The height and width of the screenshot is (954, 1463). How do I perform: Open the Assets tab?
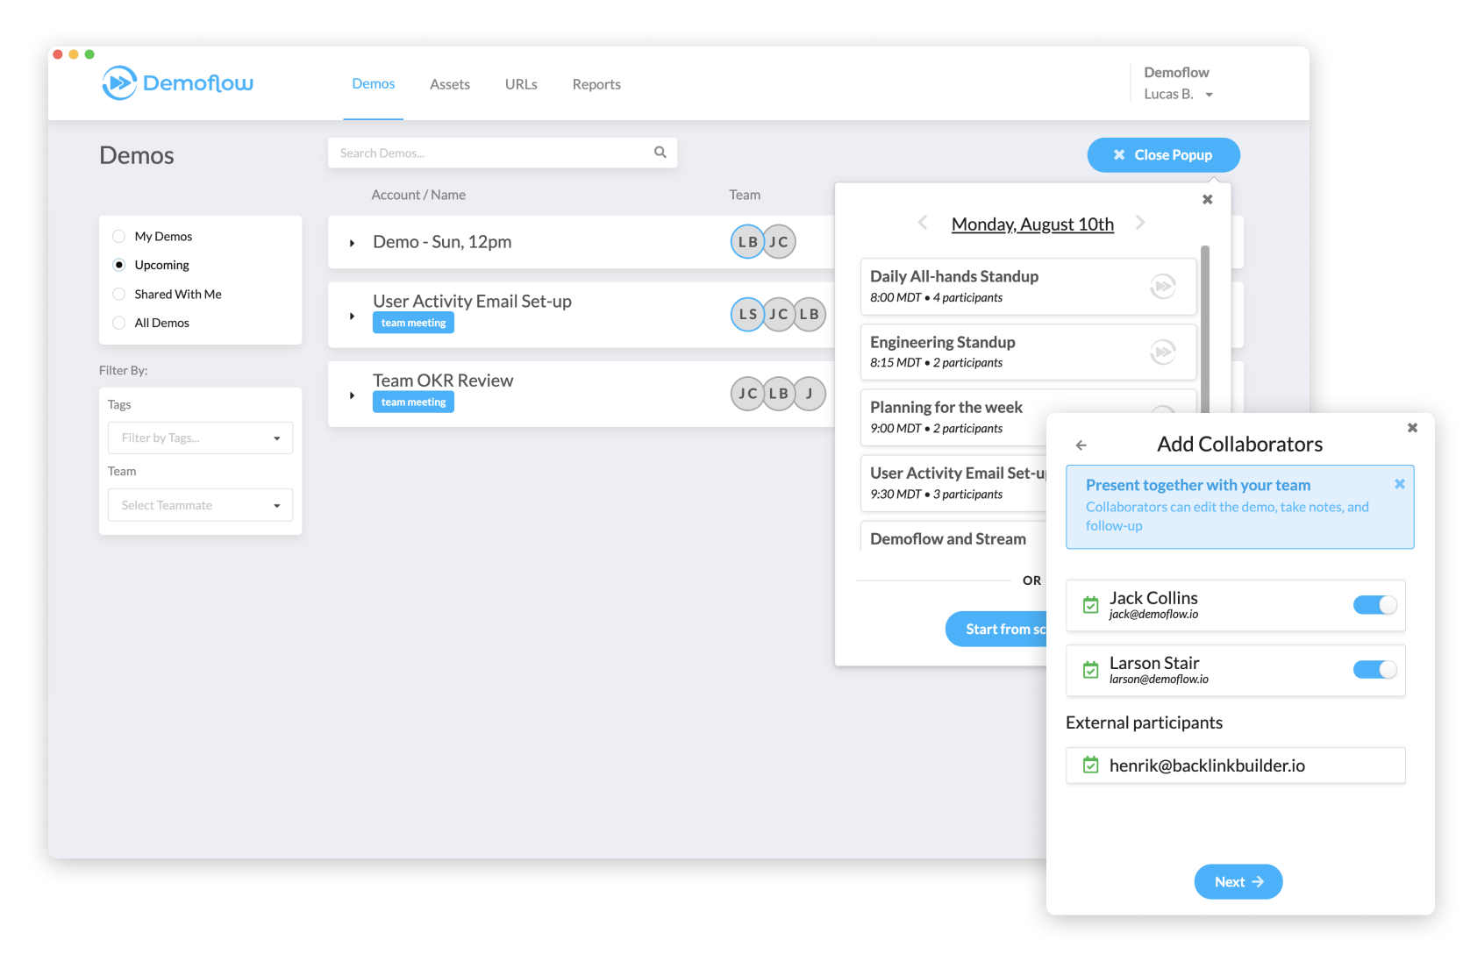[450, 84]
